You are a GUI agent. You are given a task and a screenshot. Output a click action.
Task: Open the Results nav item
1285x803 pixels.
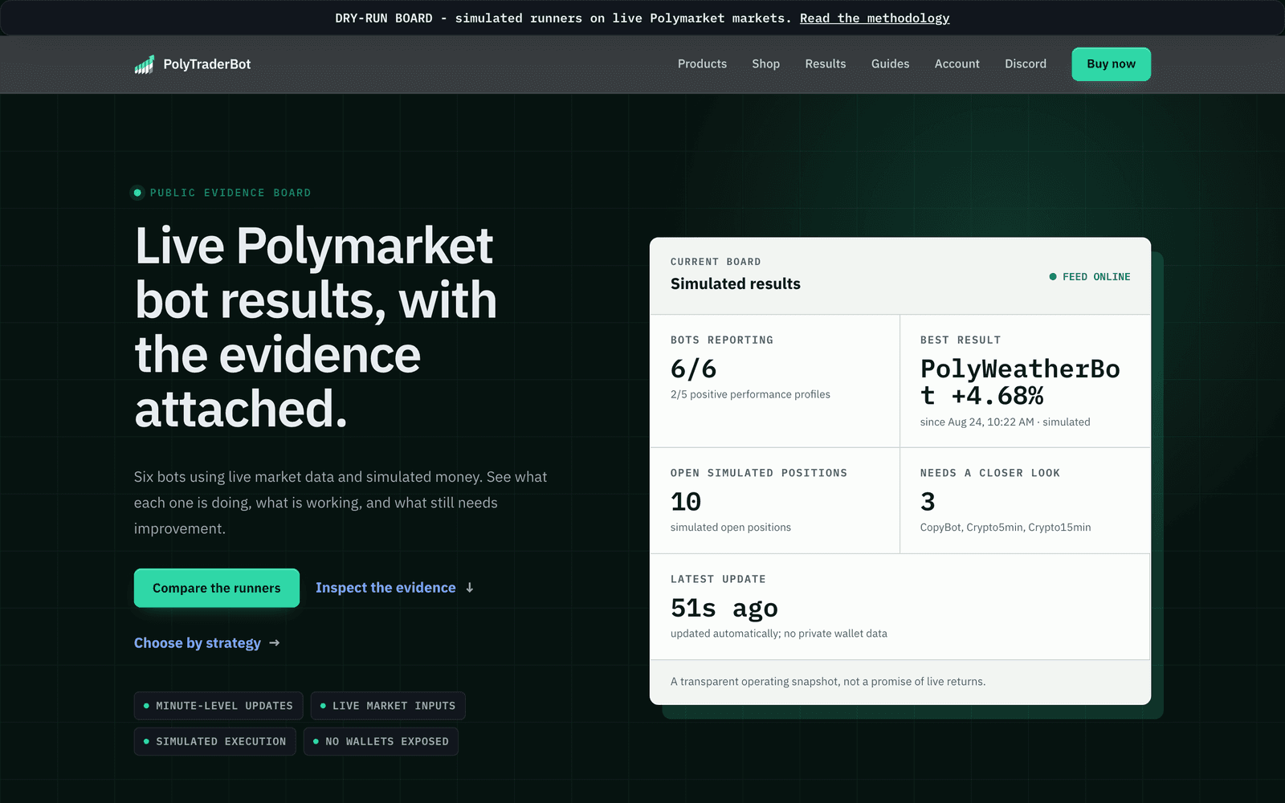[826, 64]
